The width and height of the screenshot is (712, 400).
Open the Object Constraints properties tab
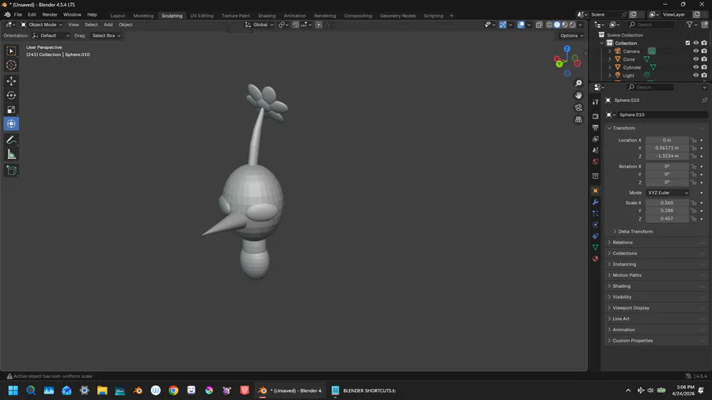(595, 236)
